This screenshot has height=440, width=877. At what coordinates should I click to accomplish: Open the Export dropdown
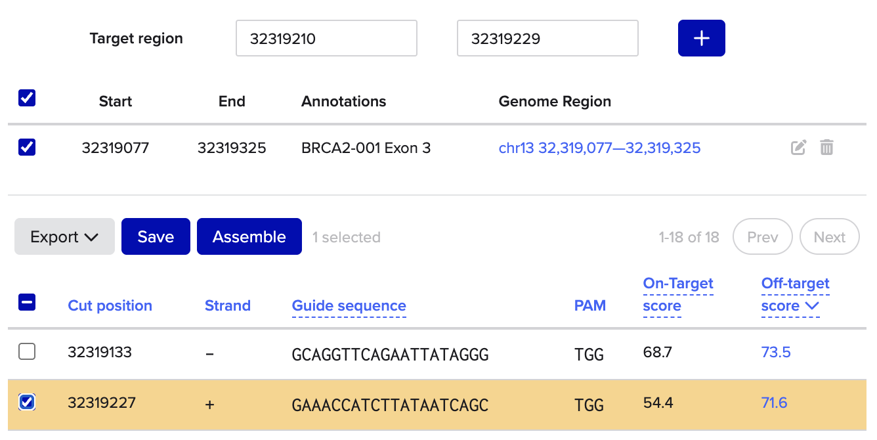click(64, 237)
